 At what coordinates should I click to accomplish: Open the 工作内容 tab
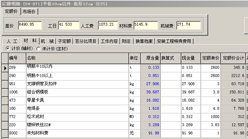click(x=109, y=41)
